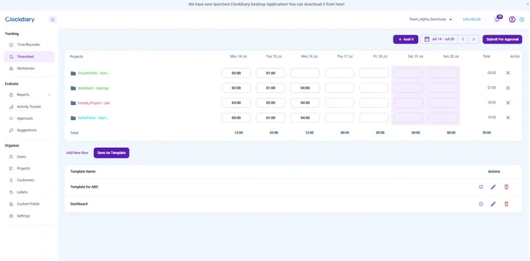Toggle the sidebar hamburger menu icon

(52, 20)
